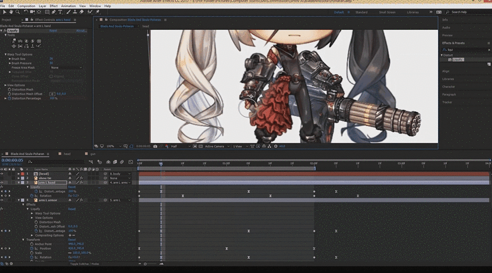The height and width of the screenshot is (273, 492).
Task: Open 1 View layout dropdown
Action: pos(240,146)
